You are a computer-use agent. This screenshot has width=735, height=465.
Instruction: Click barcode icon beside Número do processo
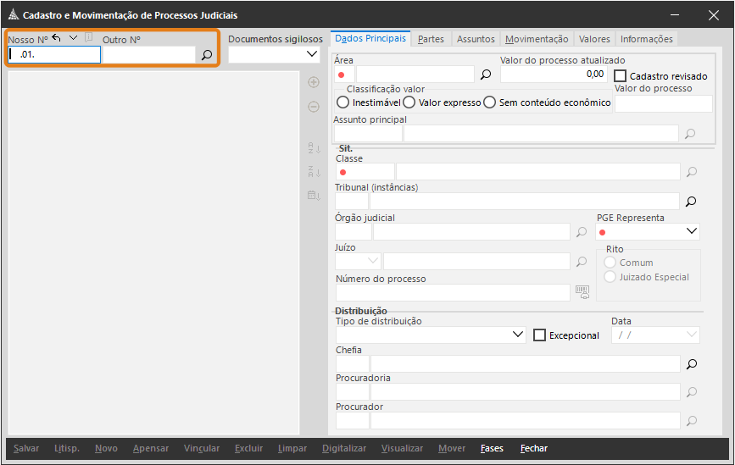pyautogui.click(x=582, y=291)
